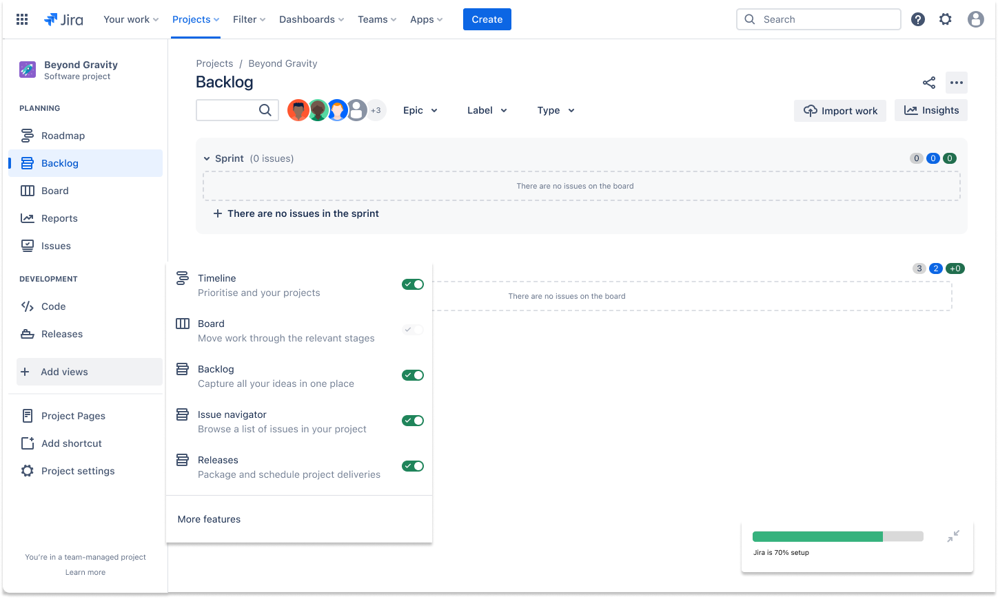Click the magnifier icon in backlog search
The height and width of the screenshot is (601, 998).
(265, 110)
